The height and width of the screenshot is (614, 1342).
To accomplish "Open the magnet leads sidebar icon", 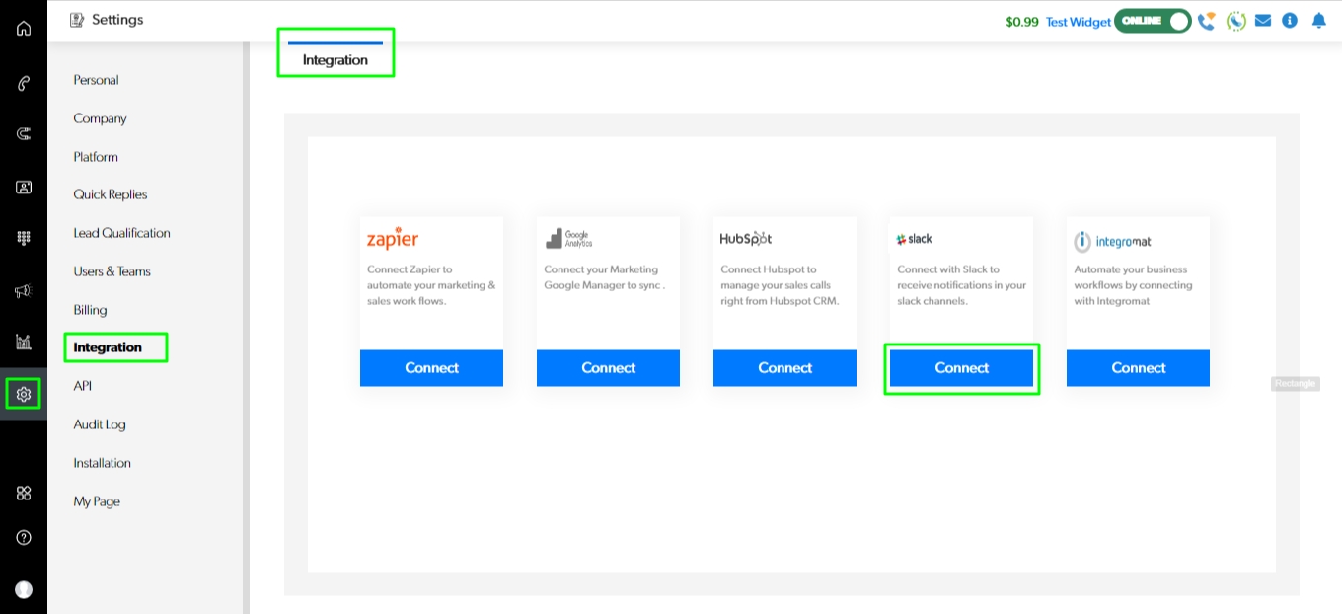I will coord(24,134).
